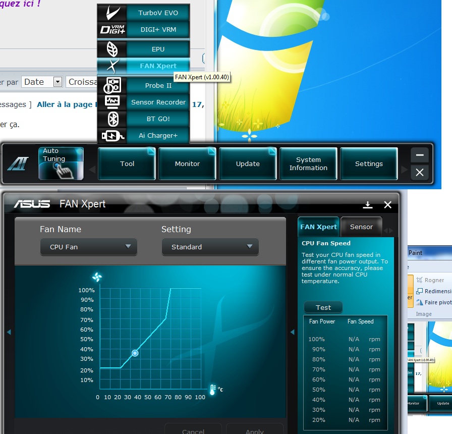Click the EPU leaf icon
This screenshot has width=452, height=434.
111,49
